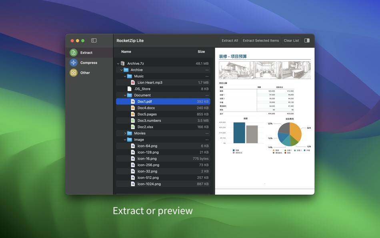Select the icon-16.png file name

(147, 159)
